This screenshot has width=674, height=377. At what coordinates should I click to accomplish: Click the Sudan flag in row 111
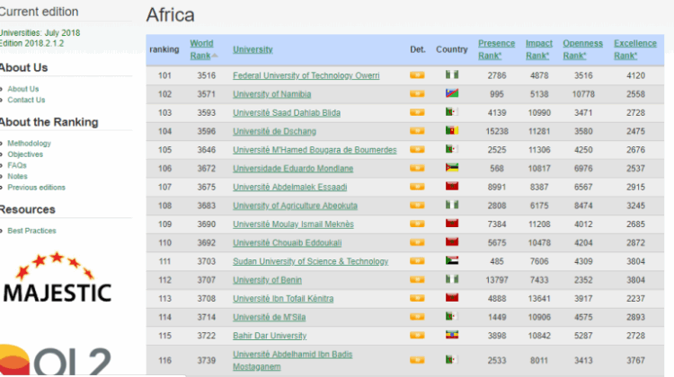(452, 260)
